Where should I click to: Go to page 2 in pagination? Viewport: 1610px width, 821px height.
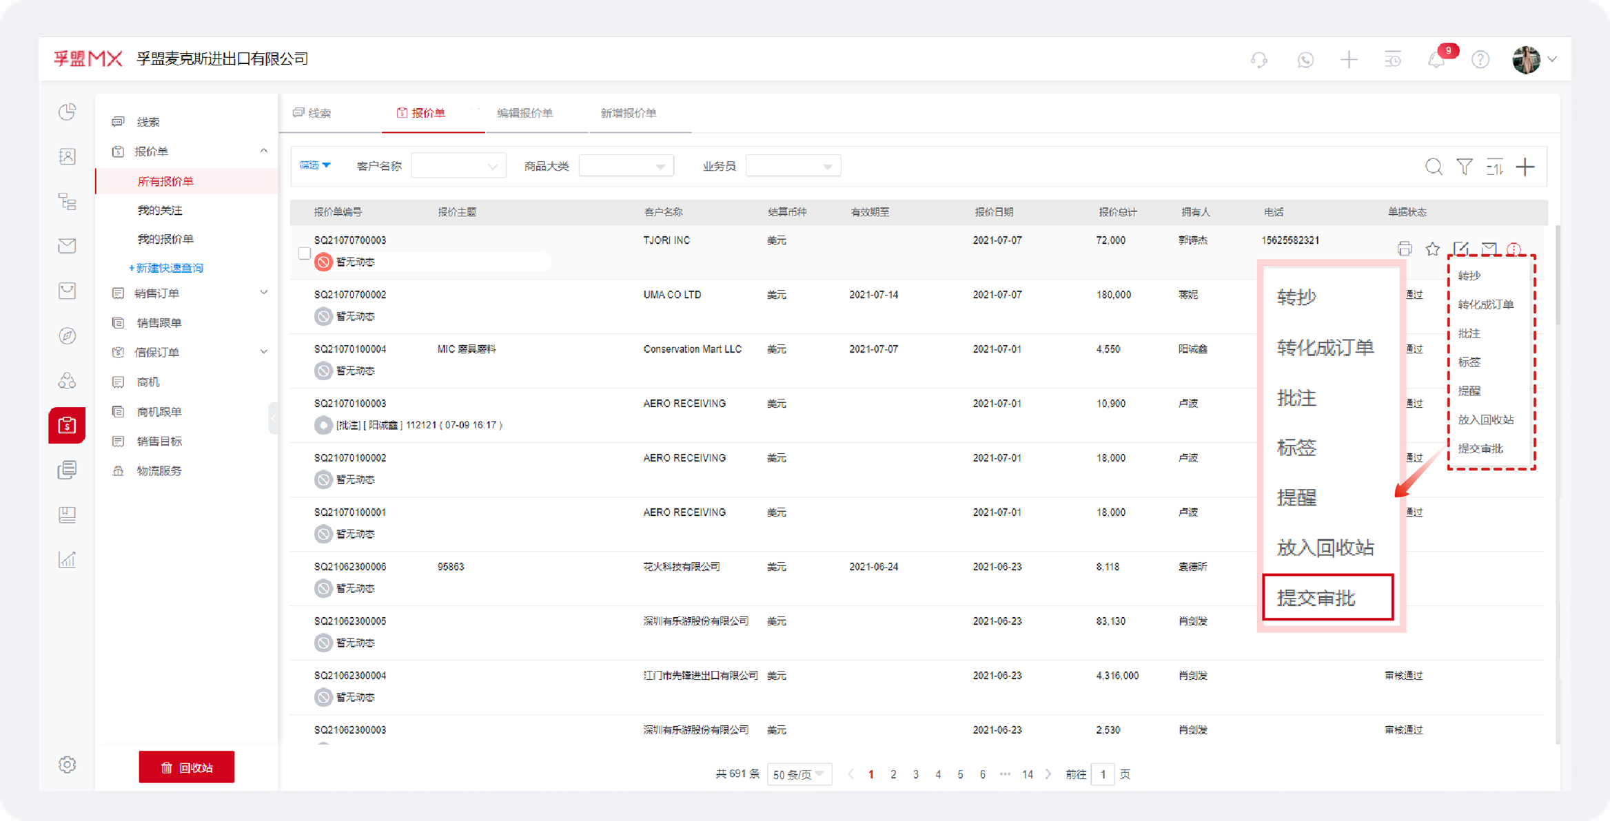(x=893, y=775)
